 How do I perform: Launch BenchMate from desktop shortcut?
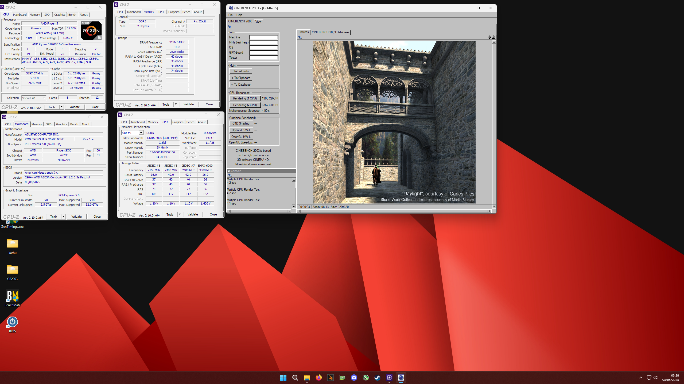tap(12, 298)
